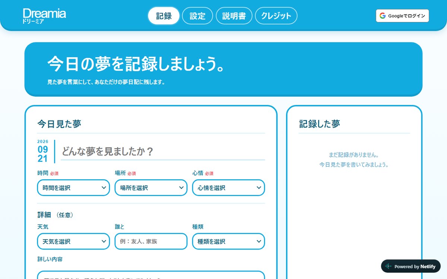This screenshot has height=279, width=447.
Task: Open the 心情を選択 dropdown
Action: [x=228, y=188]
